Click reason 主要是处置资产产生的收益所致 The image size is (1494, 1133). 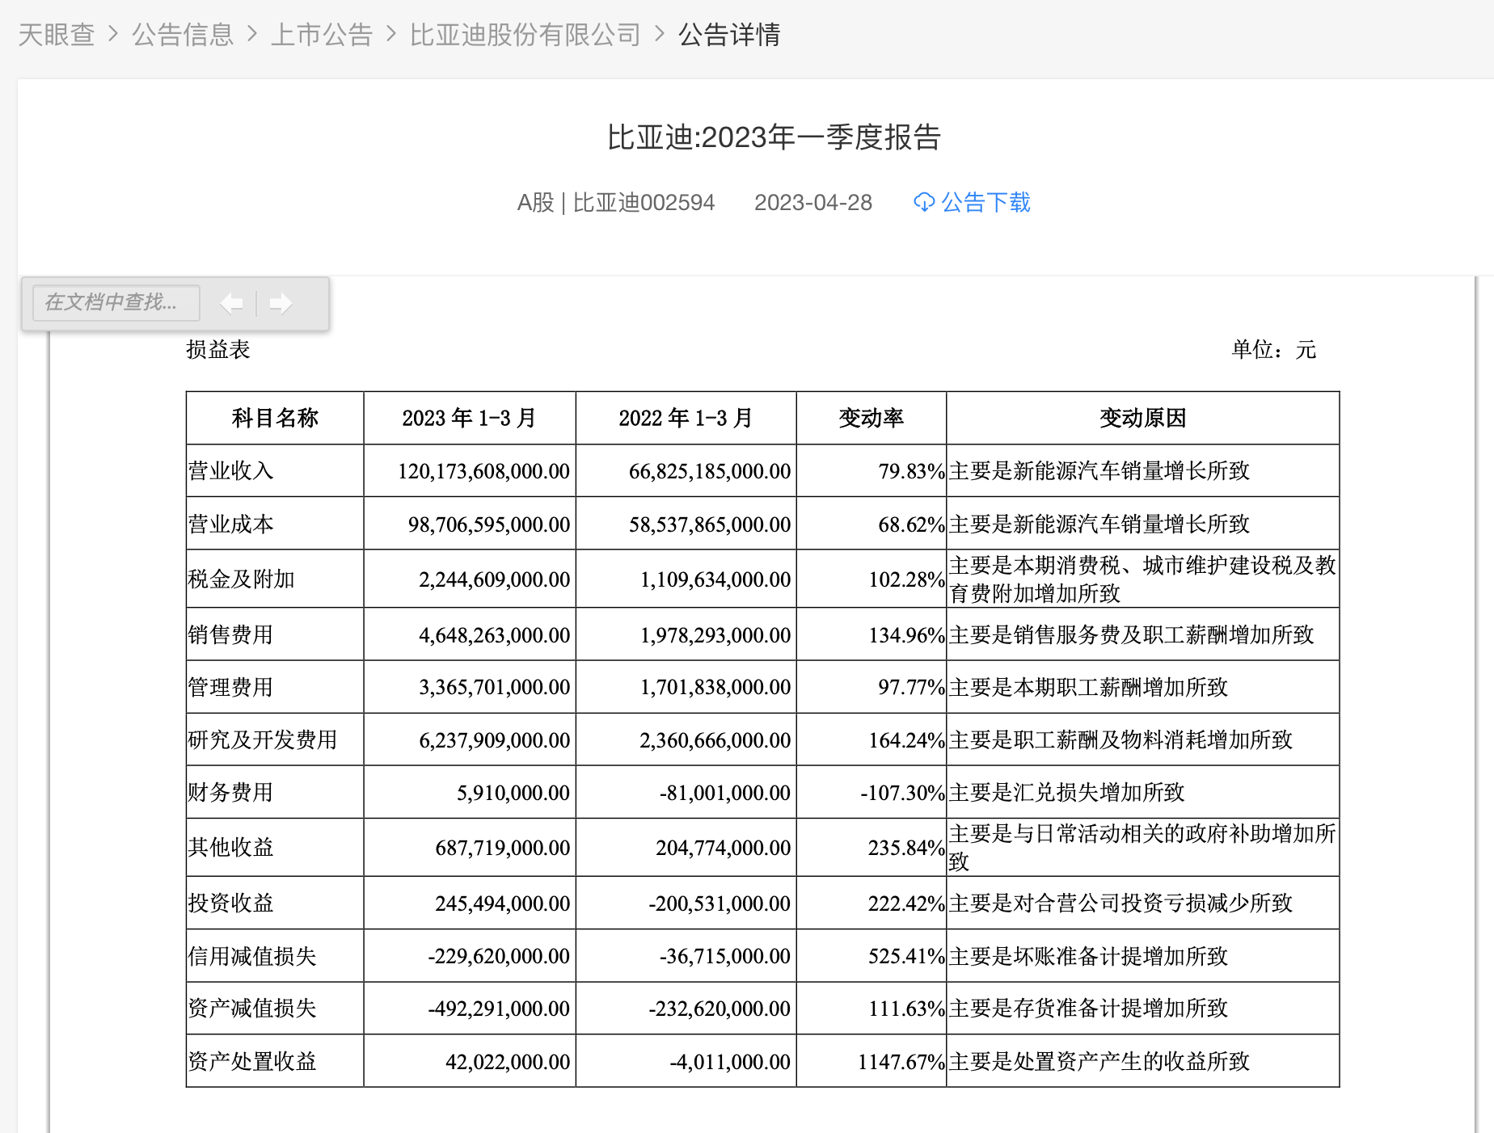(x=1099, y=1062)
